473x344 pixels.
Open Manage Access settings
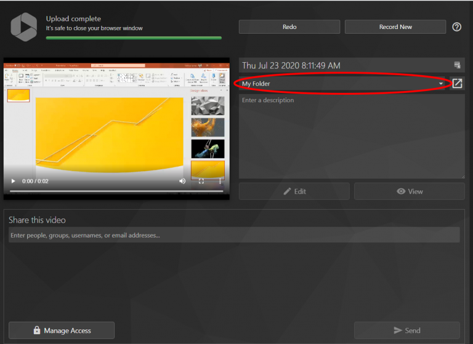tap(62, 330)
